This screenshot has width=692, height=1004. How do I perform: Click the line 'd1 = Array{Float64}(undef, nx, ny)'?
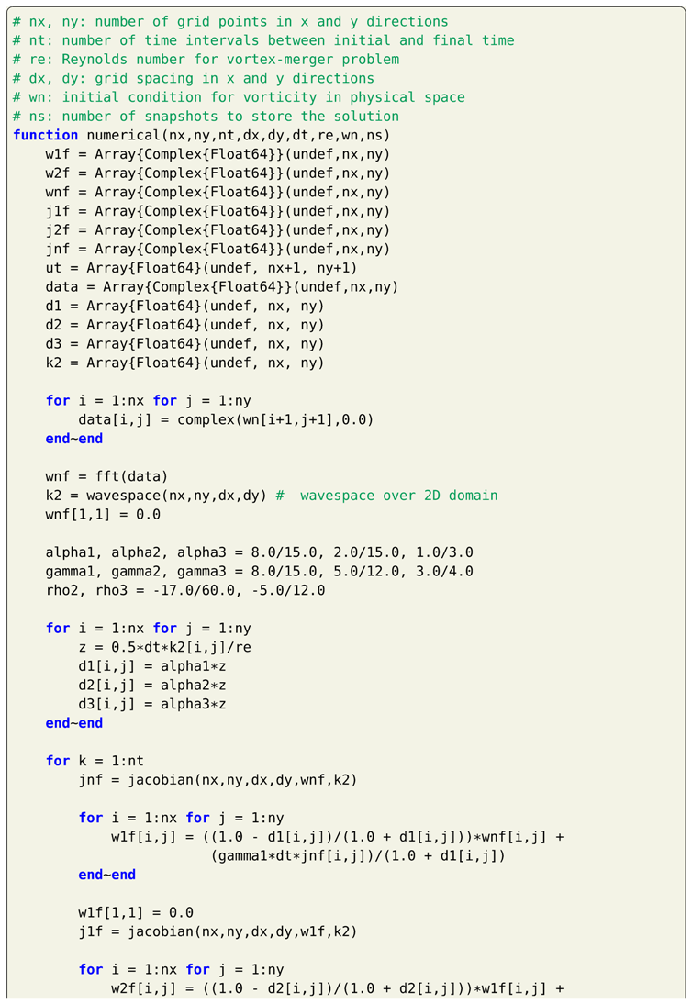tap(185, 307)
